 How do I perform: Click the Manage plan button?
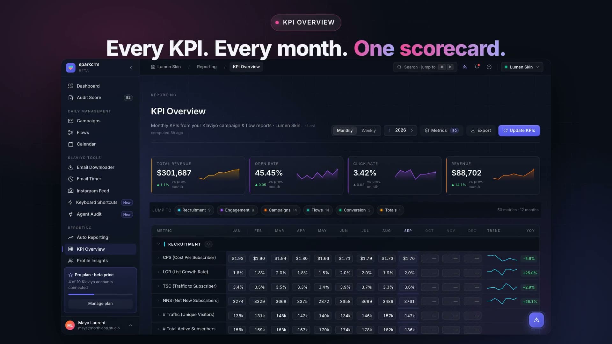pyautogui.click(x=100, y=304)
